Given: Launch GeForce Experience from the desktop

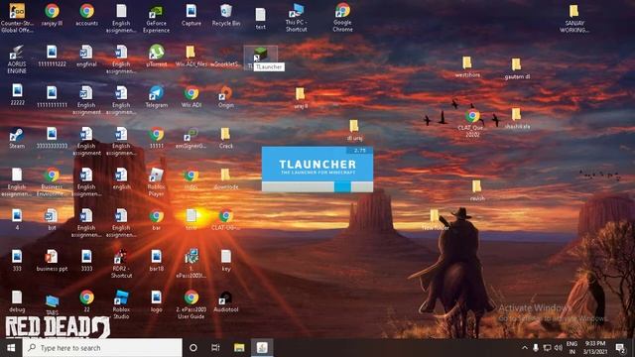Looking at the screenshot, I should click(157, 18).
